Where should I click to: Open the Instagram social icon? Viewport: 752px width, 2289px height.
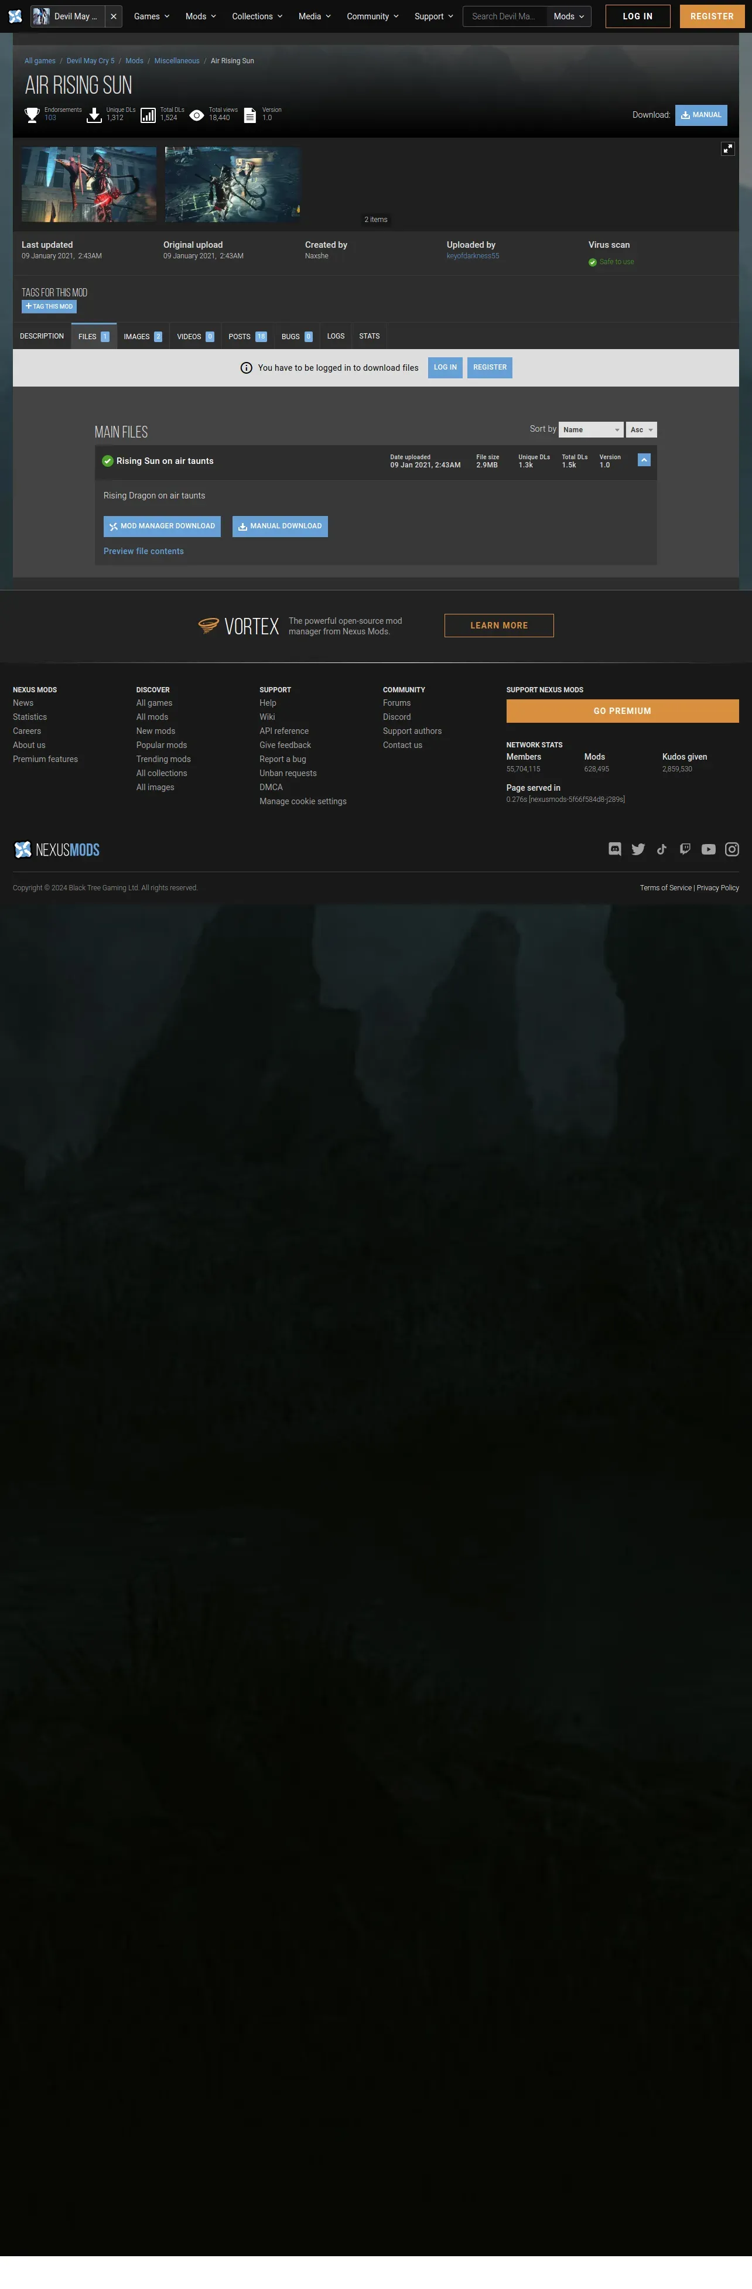(x=732, y=849)
